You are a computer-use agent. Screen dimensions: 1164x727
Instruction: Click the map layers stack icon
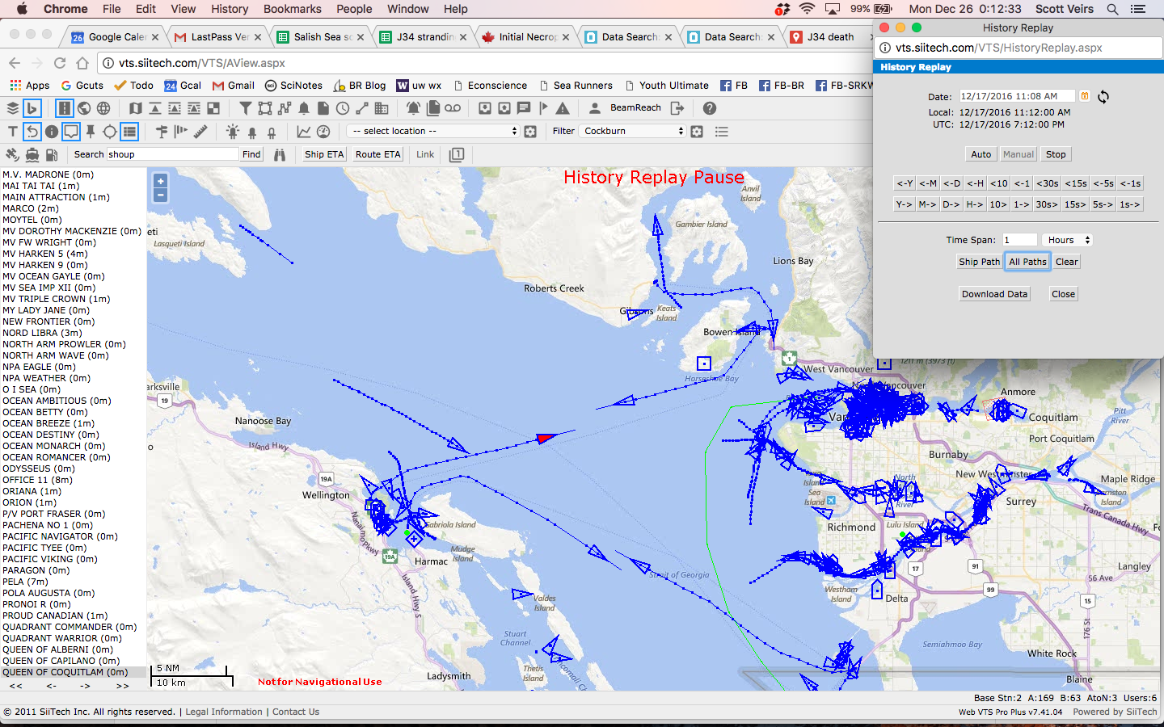(13, 108)
